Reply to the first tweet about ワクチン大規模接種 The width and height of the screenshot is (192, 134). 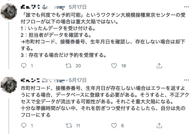pyautogui.click(x=24, y=66)
